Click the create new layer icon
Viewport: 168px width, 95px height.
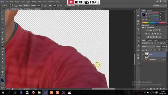tap(161, 89)
